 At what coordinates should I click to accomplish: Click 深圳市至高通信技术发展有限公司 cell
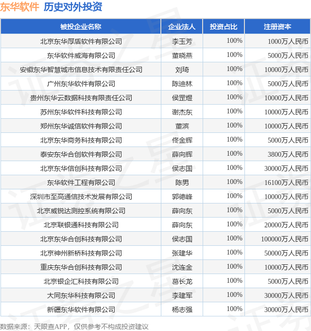click(81, 197)
